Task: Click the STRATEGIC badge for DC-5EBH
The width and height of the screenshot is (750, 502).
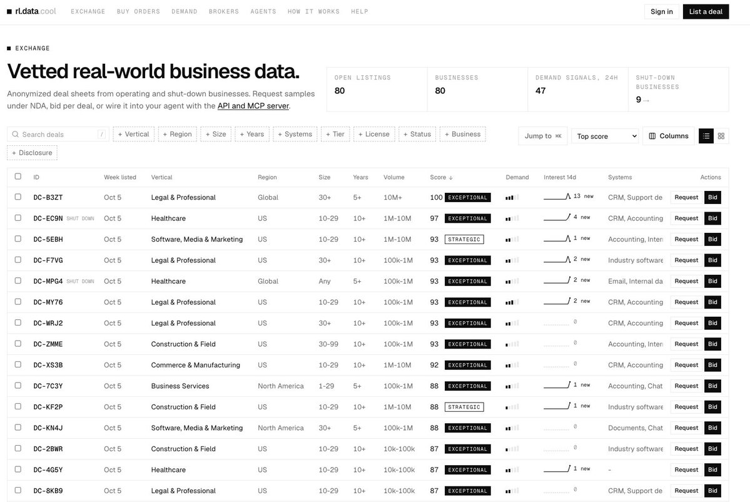Action: (x=464, y=239)
